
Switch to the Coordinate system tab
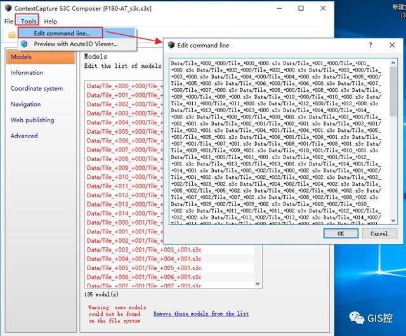[x=37, y=89]
